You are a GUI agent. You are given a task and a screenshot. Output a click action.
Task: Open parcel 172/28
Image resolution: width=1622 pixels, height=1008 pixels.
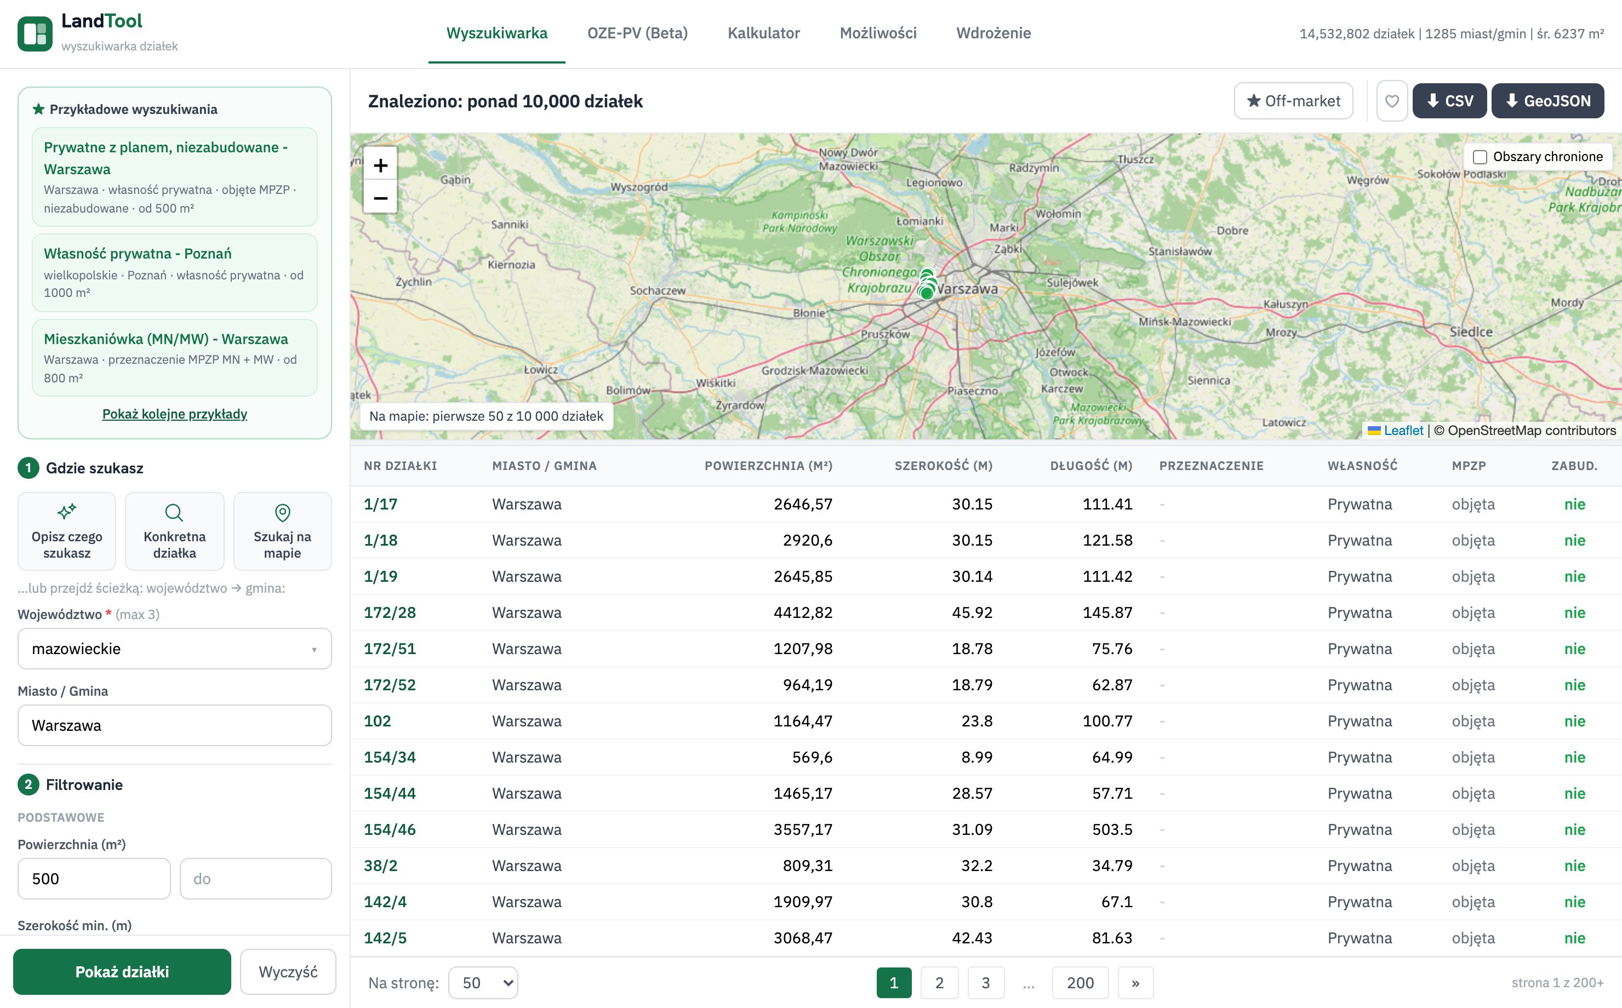[x=390, y=612]
